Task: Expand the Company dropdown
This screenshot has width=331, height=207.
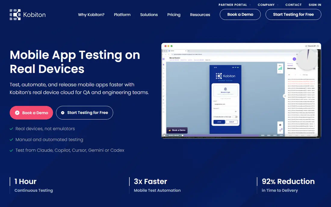Action: coord(268,5)
